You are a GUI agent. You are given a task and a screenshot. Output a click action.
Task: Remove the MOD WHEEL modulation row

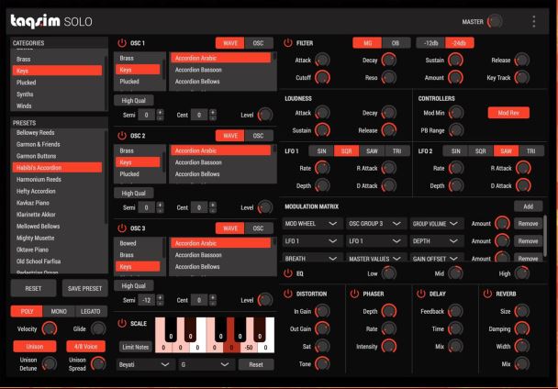[x=528, y=224]
